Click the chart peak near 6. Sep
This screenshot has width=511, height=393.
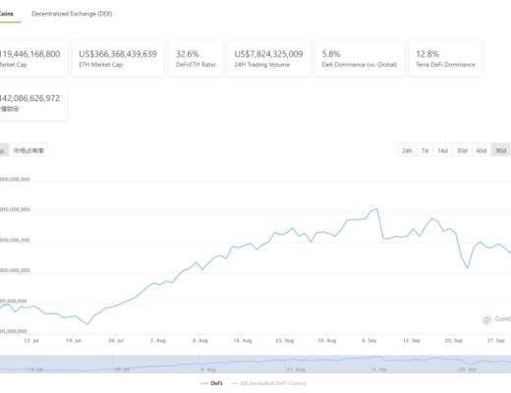[x=376, y=209]
